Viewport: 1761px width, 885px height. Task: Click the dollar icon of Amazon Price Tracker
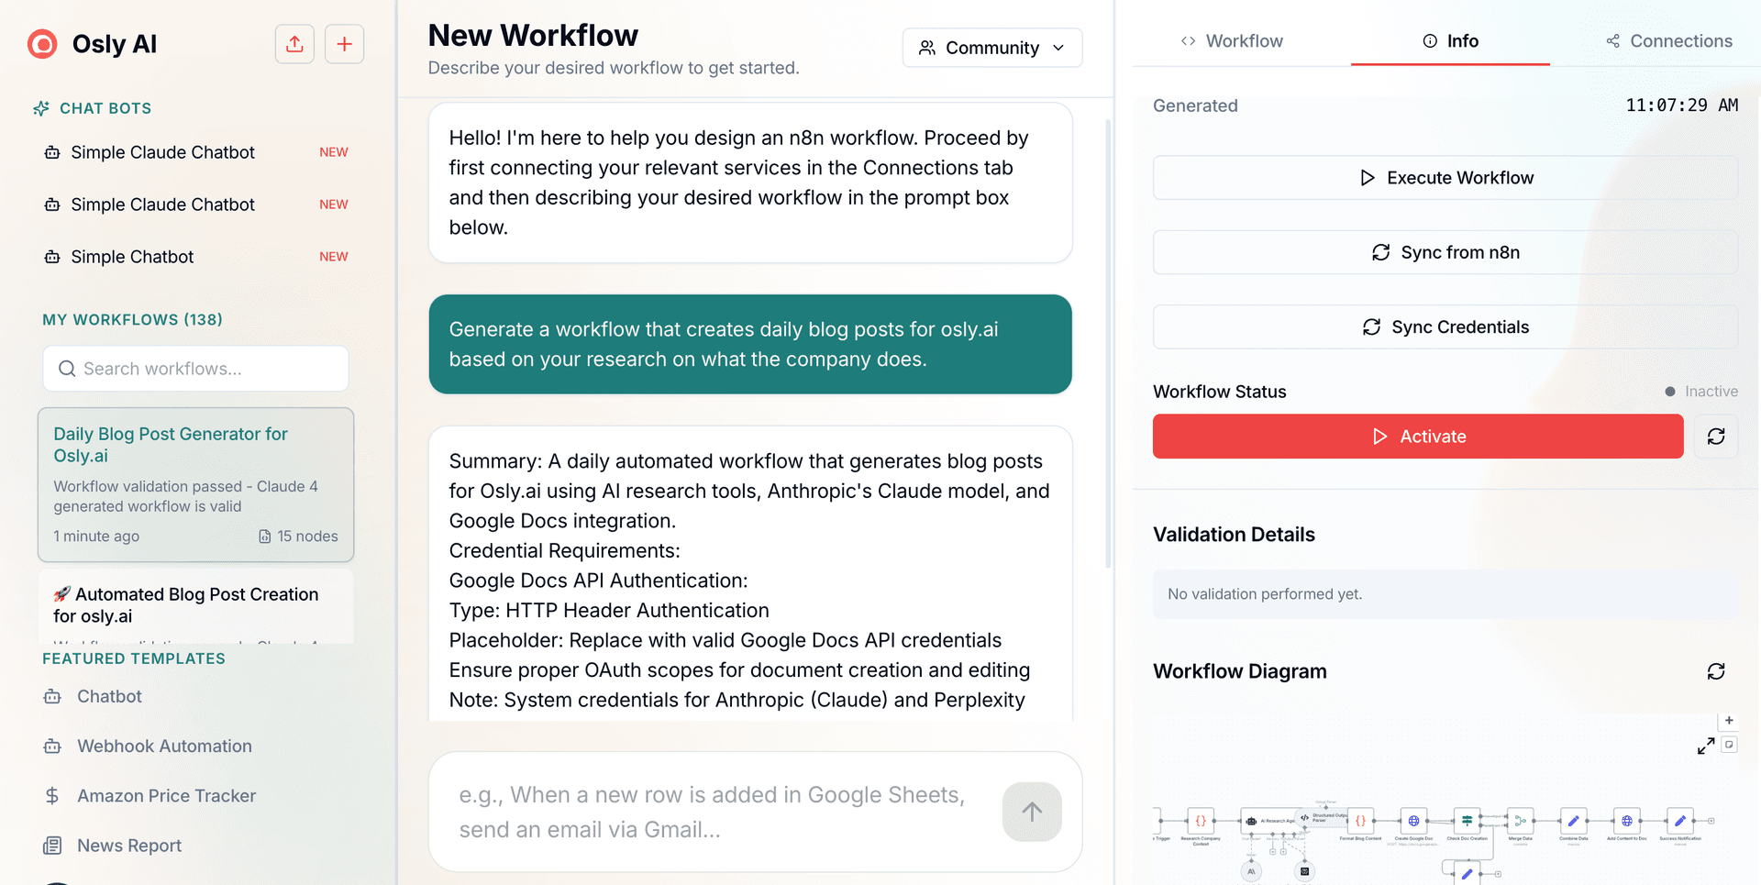coord(52,796)
